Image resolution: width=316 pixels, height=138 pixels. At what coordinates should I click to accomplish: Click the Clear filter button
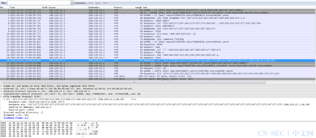pyautogui.click(x=91, y=3)
